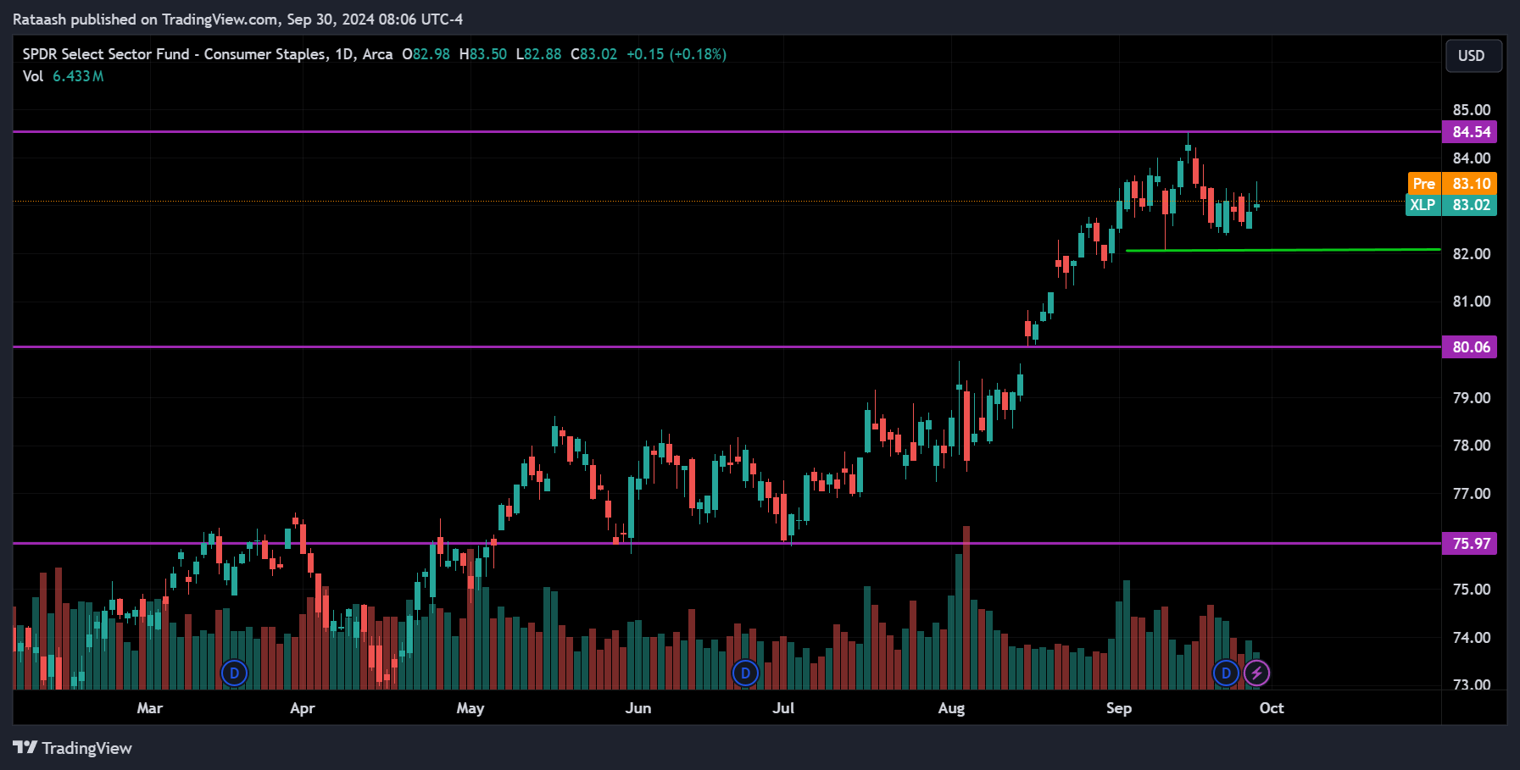
Task: Click the Rataash published on TradingView.com header
Action: (x=238, y=19)
